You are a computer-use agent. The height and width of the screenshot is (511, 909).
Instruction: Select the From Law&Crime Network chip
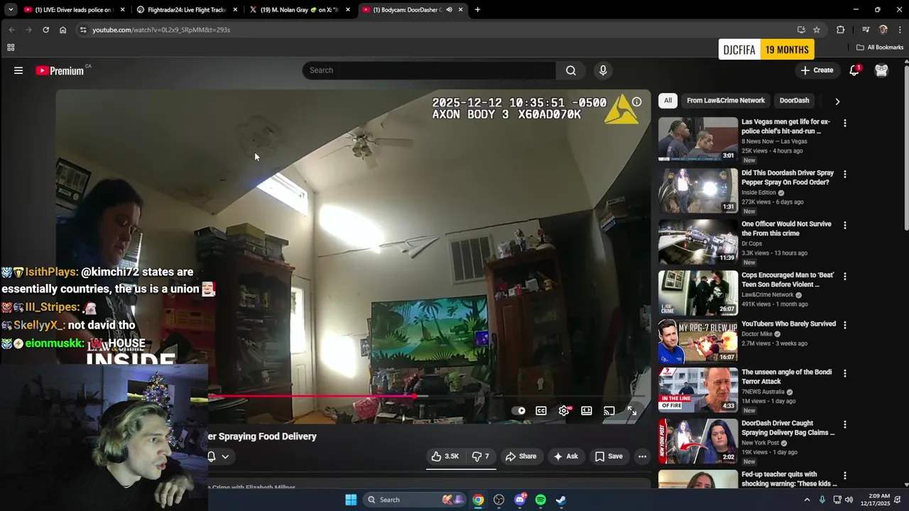click(x=726, y=101)
